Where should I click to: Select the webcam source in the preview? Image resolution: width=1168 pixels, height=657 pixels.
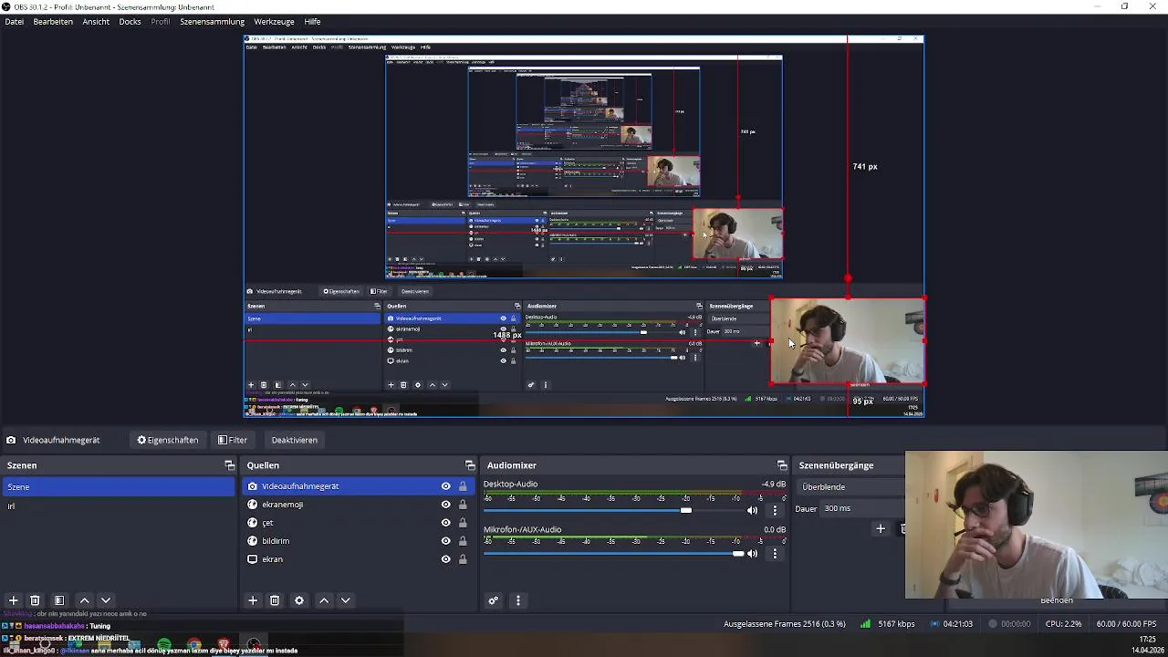pos(848,341)
